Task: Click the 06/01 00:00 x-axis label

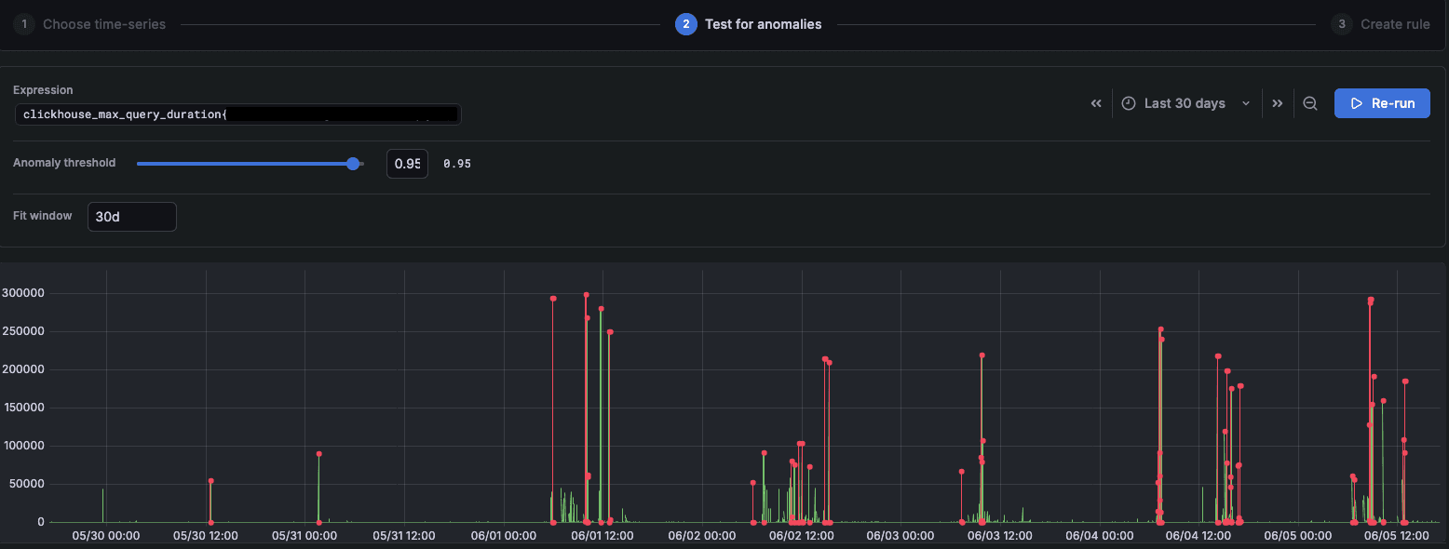Action: tap(504, 536)
